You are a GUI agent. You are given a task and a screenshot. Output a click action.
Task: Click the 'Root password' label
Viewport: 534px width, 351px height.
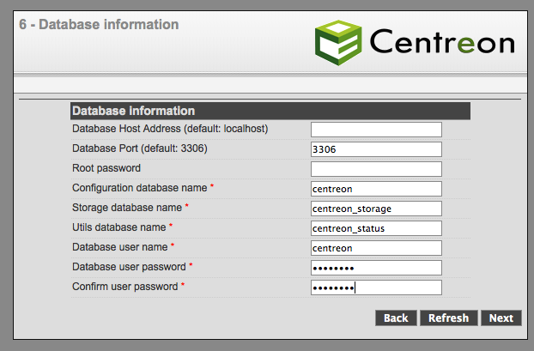pos(106,168)
